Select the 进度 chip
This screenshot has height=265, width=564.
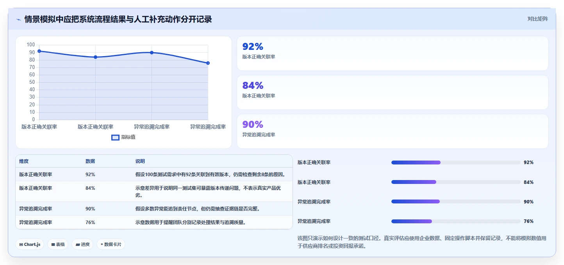(x=82, y=244)
